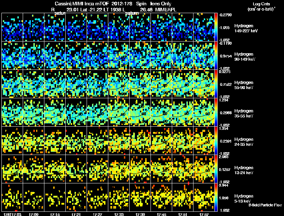
Task: Click the Cassini/MIMI Inca mTOF title text
Action: 81,4
